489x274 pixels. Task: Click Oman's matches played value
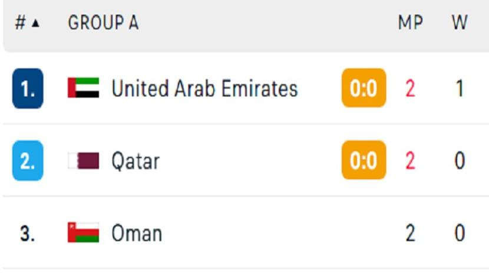tap(410, 233)
